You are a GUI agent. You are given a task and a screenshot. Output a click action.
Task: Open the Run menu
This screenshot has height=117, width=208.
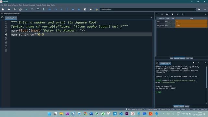[20, 5]
